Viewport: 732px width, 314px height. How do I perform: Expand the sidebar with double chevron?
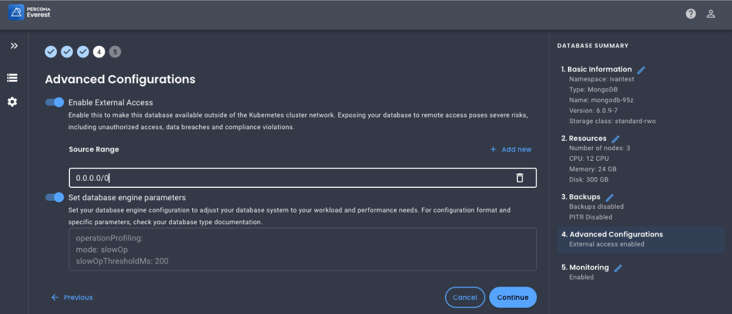pos(14,46)
